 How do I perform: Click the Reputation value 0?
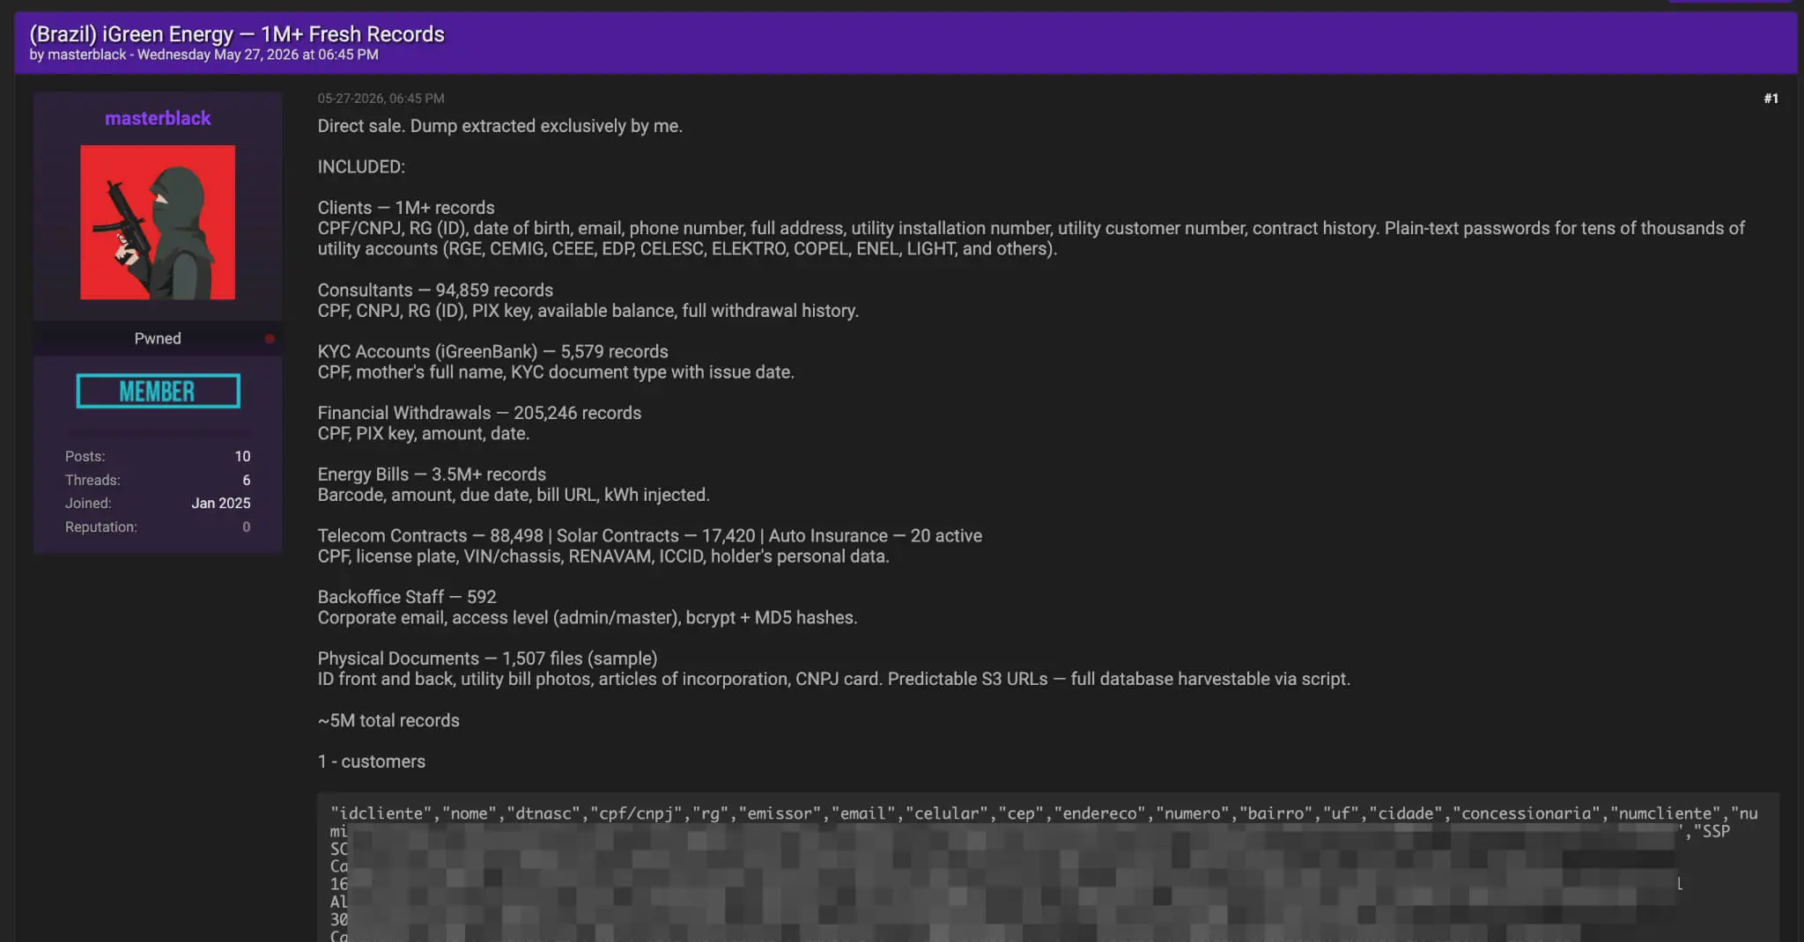click(x=247, y=526)
